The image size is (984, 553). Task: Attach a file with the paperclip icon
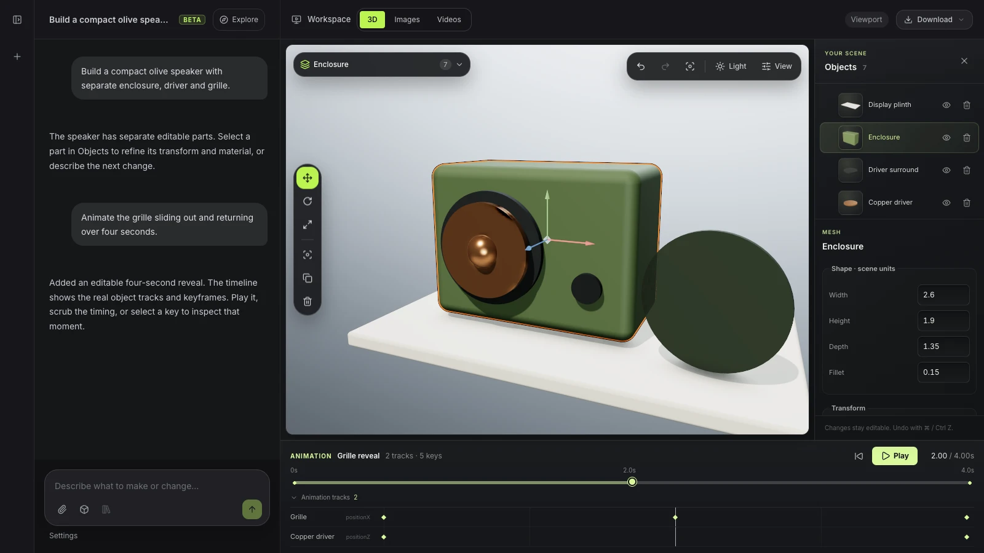(x=62, y=509)
